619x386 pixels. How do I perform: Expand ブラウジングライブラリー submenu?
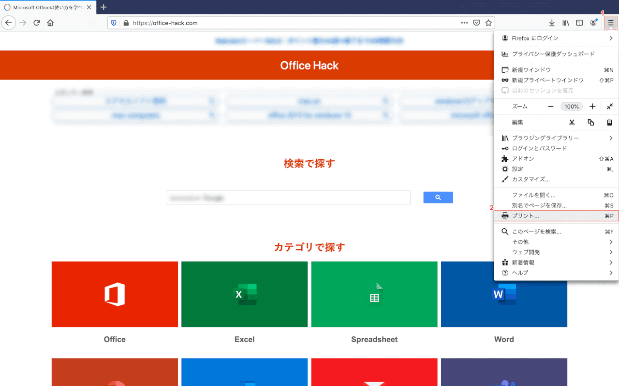tap(556, 138)
